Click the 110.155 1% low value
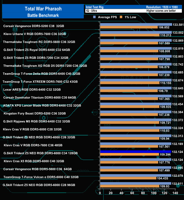The width and height of the screenshot is (184, 200). [166, 83]
